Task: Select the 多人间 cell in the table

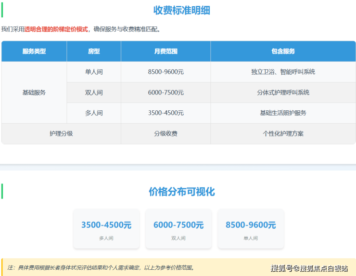Action: point(94,113)
